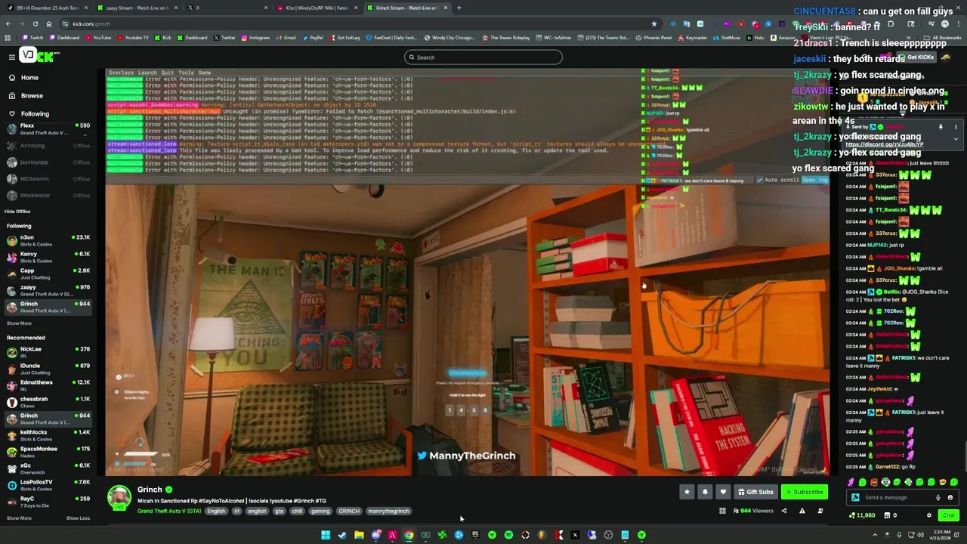Screen dimensions: 967x544
Task: Go to Home in Kick sidebar
Action: (x=29, y=78)
